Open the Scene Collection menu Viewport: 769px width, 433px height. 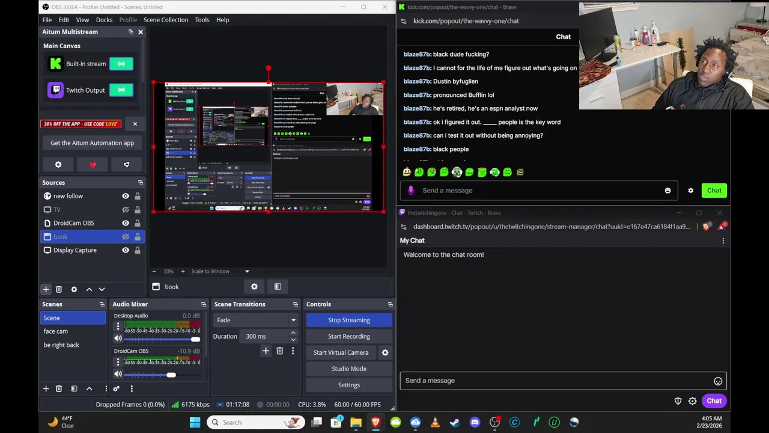(x=166, y=20)
